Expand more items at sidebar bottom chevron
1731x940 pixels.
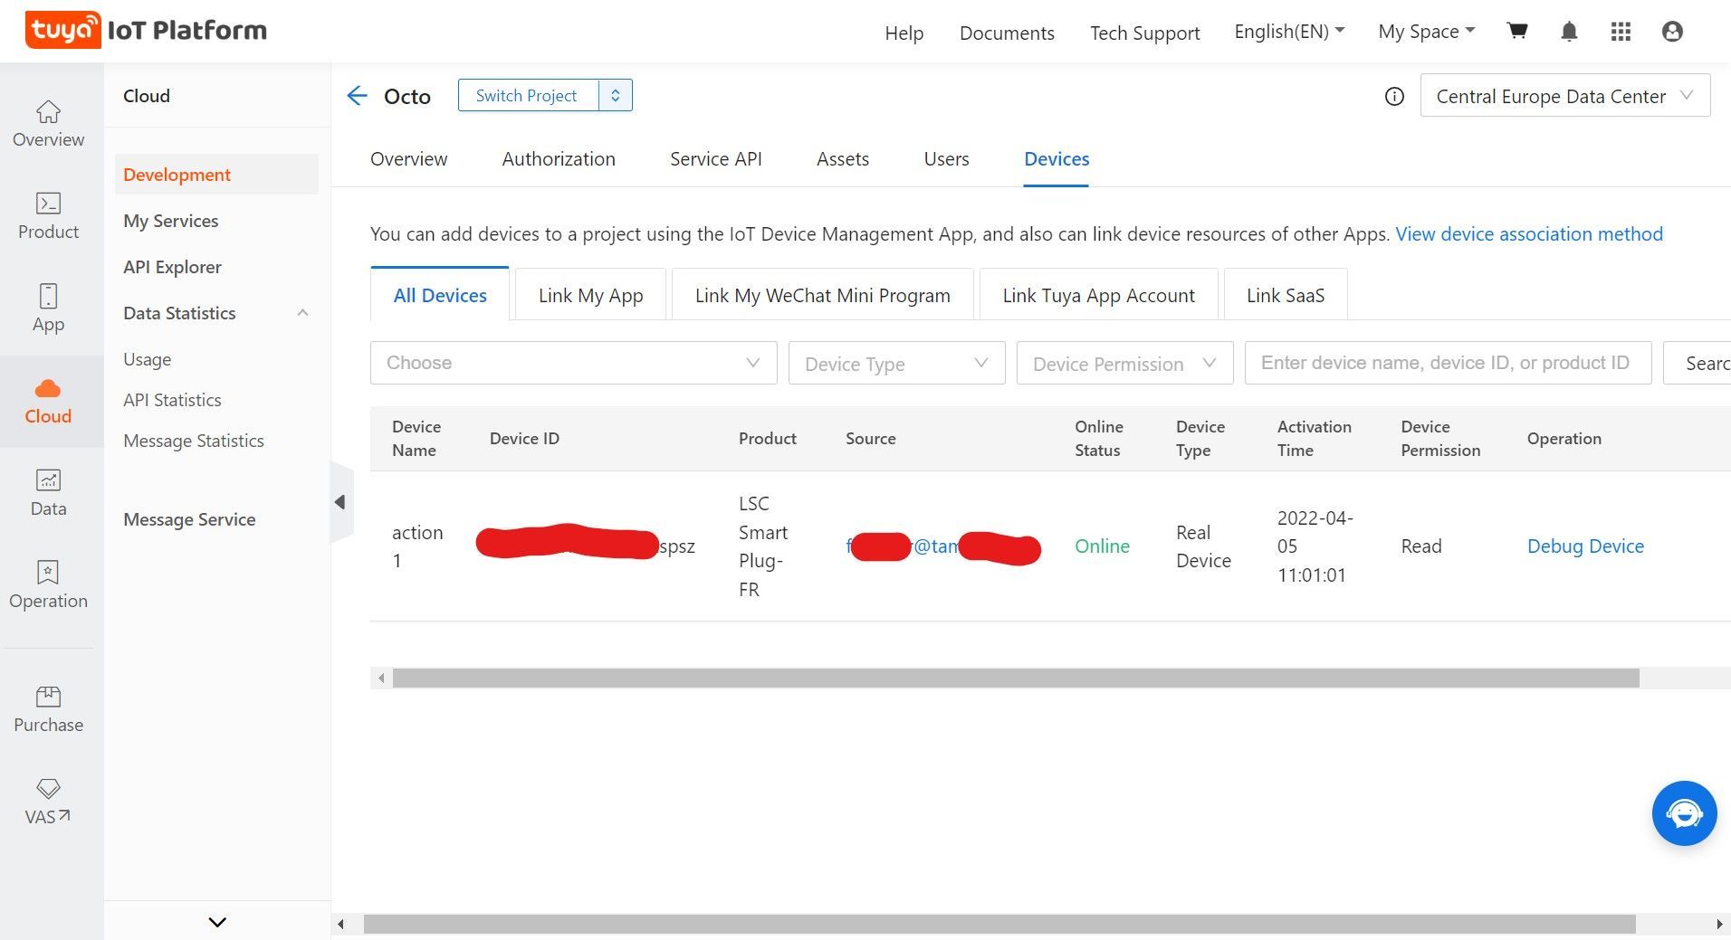pos(217,922)
